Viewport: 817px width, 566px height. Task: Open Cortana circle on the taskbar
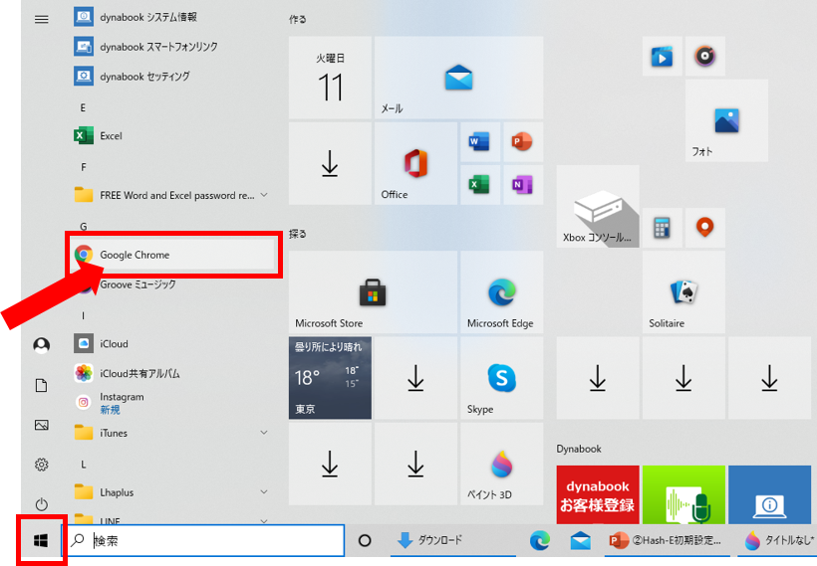click(x=365, y=540)
